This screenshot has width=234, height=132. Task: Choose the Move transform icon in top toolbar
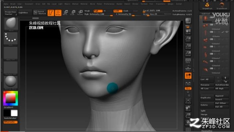(65, 13)
